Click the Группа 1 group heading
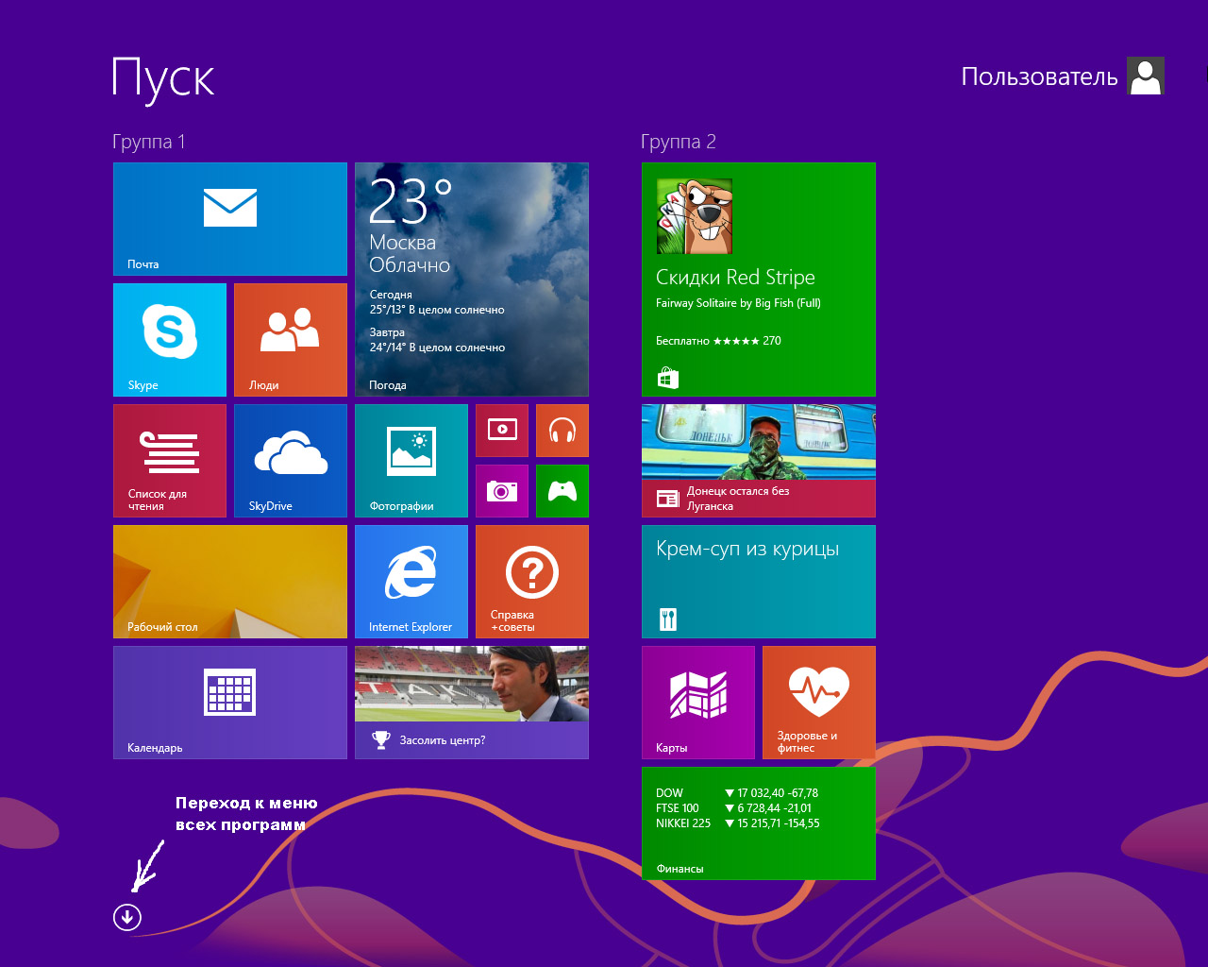This screenshot has height=967, width=1208. pyautogui.click(x=149, y=142)
